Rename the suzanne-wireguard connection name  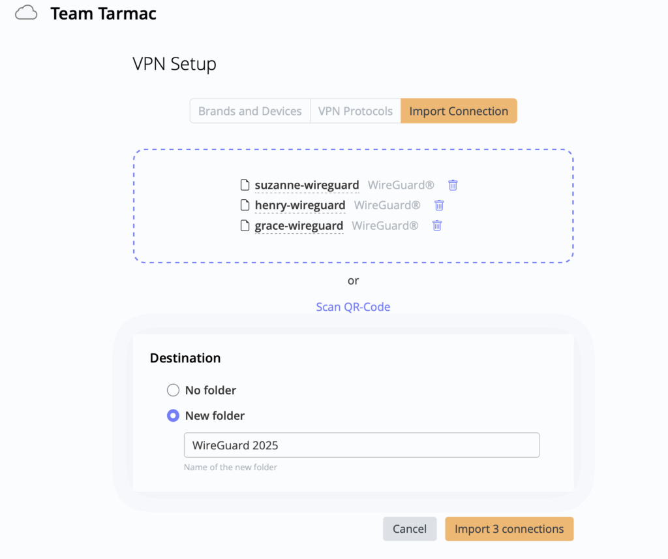tap(307, 185)
